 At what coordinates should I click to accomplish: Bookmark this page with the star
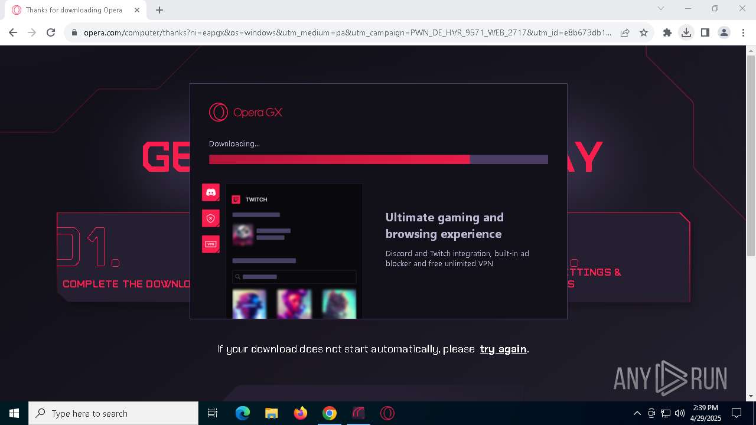coord(644,33)
